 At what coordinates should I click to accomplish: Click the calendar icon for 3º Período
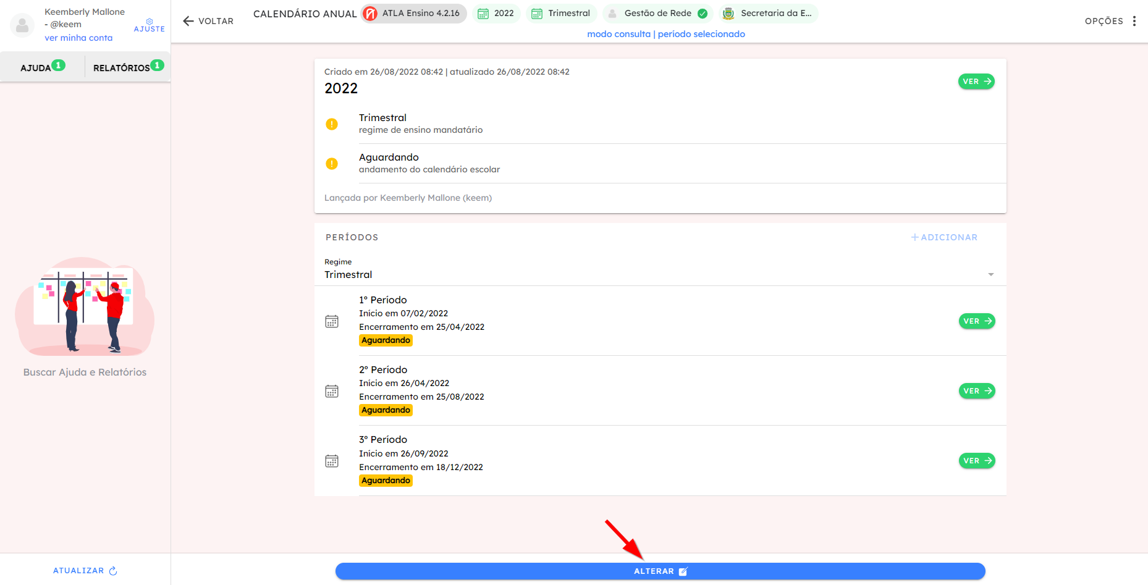click(x=332, y=461)
